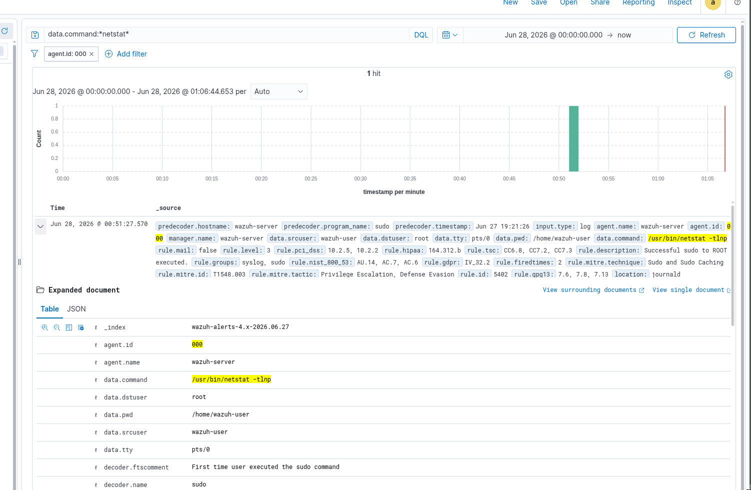Click the Time column header
751x490 pixels.
(57, 208)
